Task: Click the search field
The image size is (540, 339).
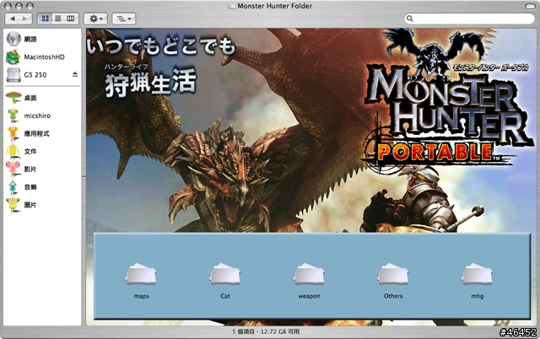Action: (x=469, y=19)
